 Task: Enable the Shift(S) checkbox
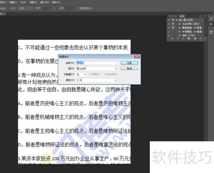(89, 74)
